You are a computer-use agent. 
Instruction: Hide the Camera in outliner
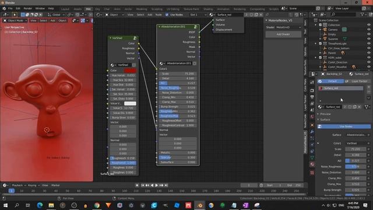tap(369, 30)
